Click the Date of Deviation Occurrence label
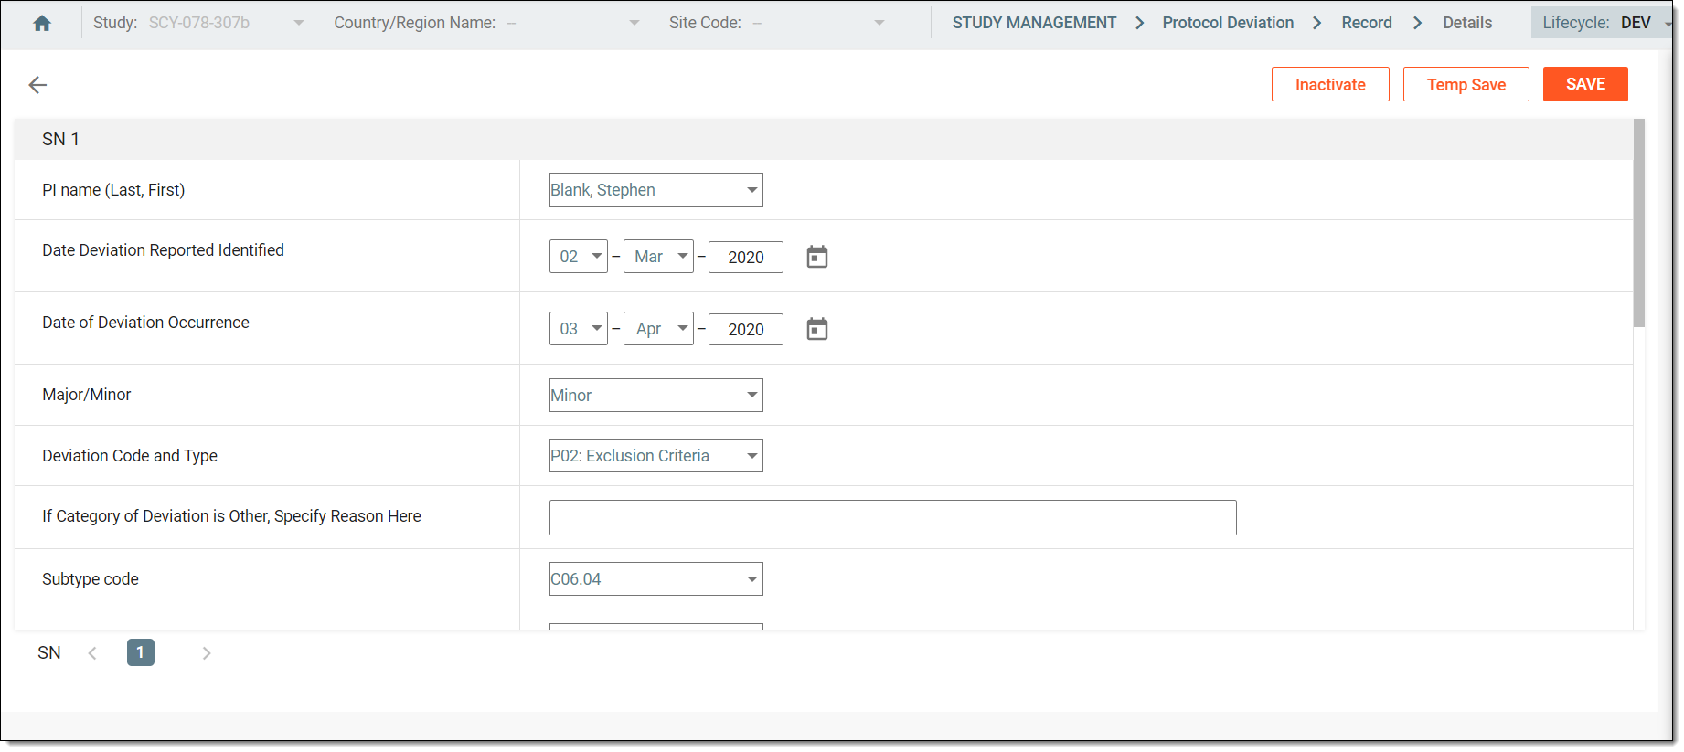This screenshot has height=752, width=1684. pos(145,323)
